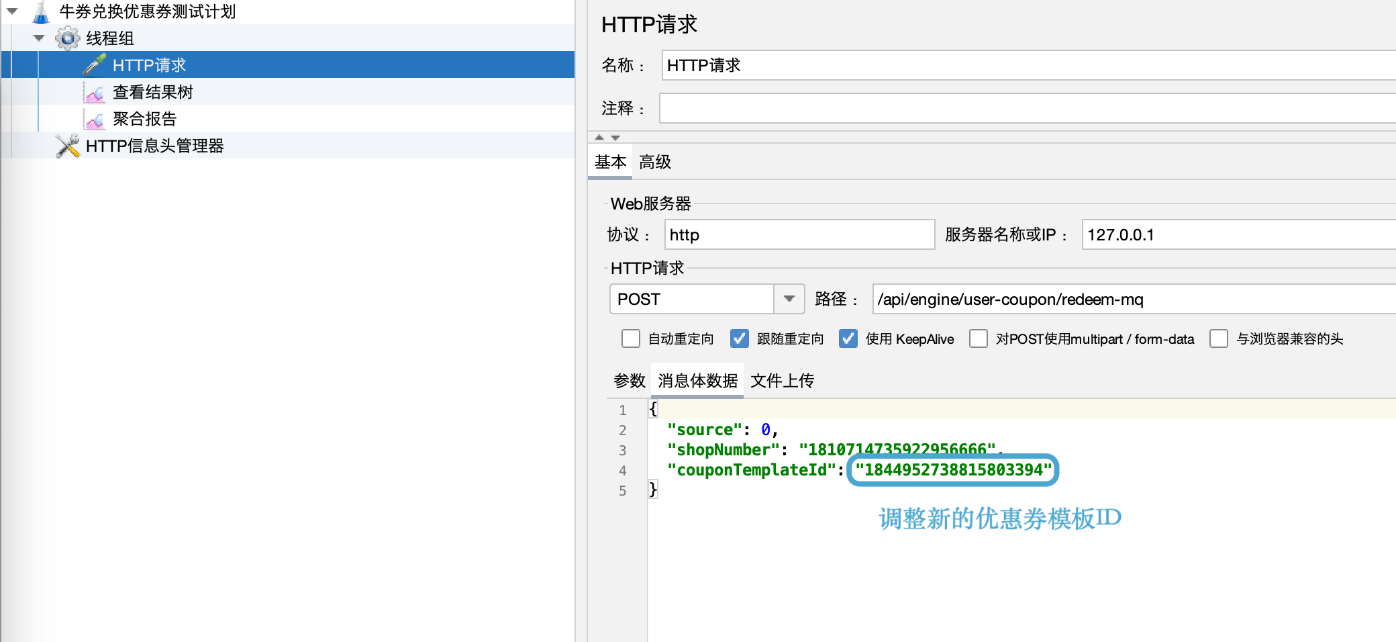Switch to the 文件上传 tab

tap(782, 381)
